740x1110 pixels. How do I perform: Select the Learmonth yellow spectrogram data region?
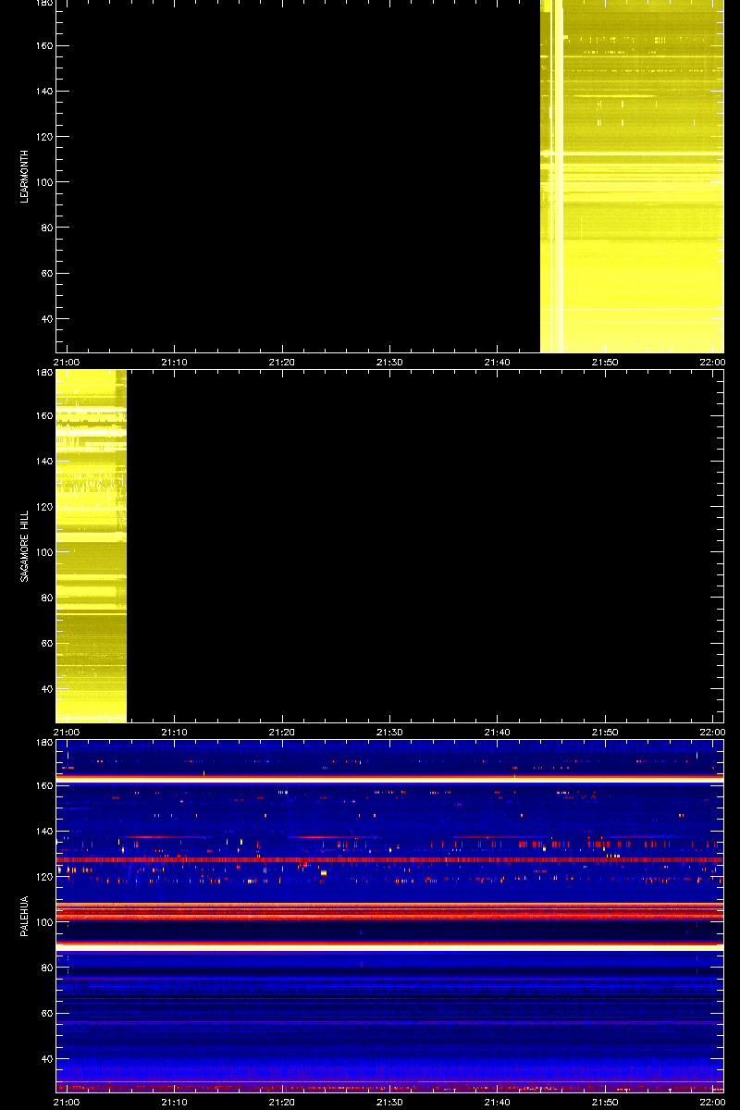point(632,177)
